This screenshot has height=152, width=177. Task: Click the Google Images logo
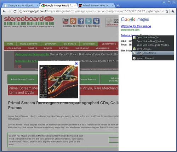coord(135,19)
